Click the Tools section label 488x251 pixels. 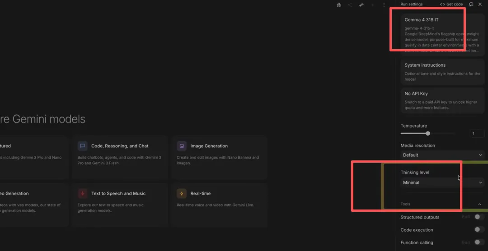(x=405, y=204)
